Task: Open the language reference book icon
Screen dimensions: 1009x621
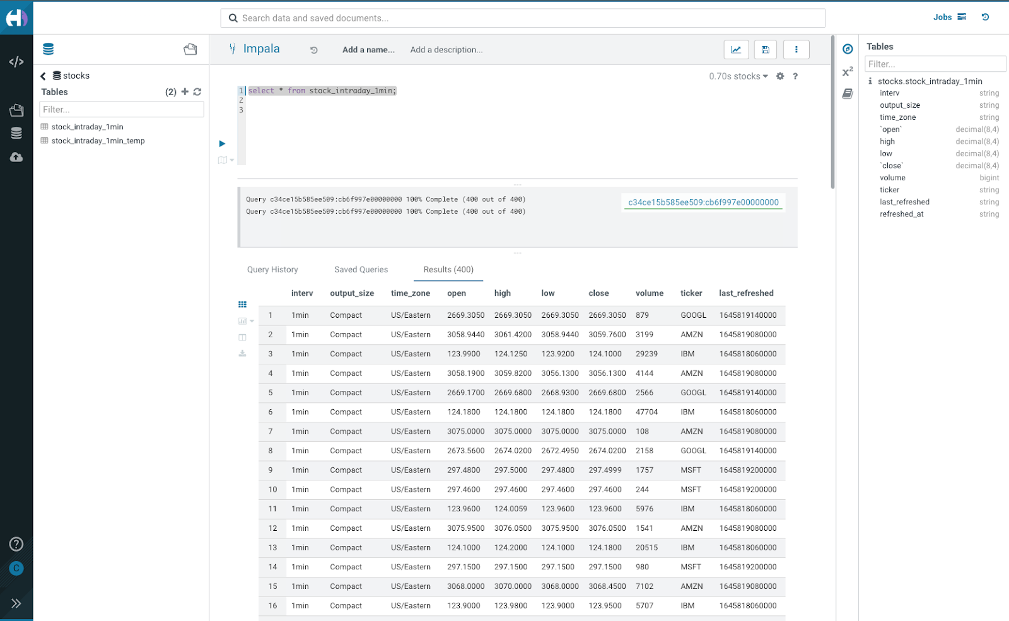Action: pos(848,93)
